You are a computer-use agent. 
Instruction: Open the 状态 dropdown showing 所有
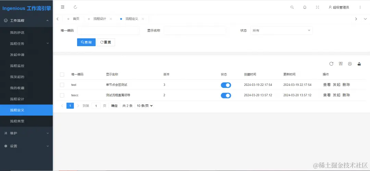click(x=282, y=30)
